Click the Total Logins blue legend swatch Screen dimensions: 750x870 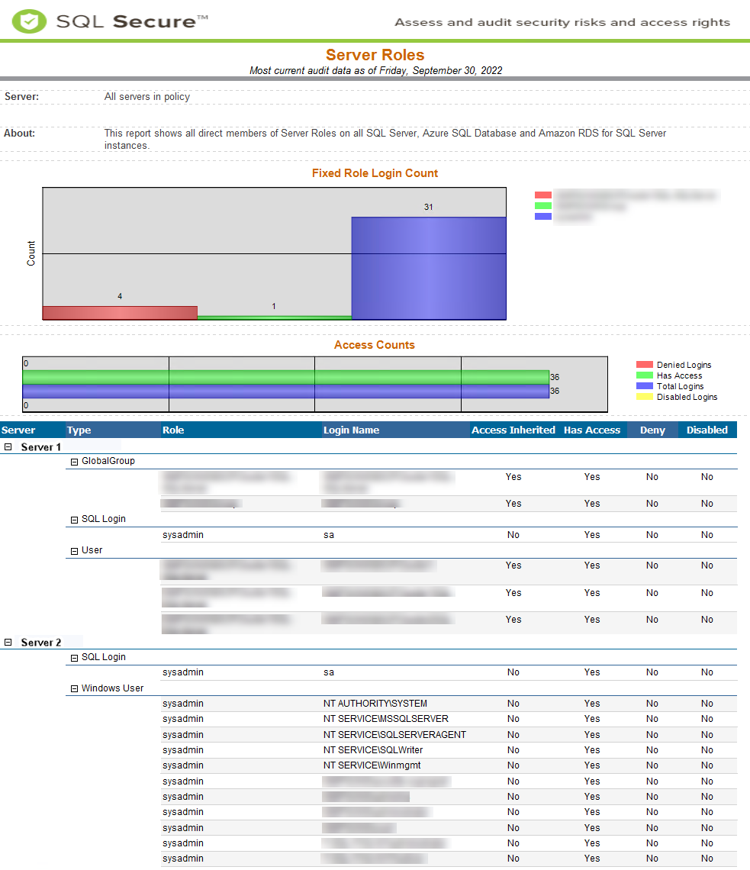click(x=645, y=385)
